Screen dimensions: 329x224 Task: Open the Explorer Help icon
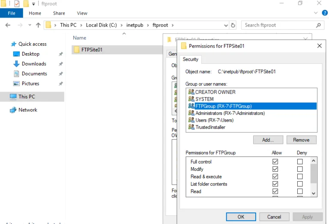click(x=325, y=13)
